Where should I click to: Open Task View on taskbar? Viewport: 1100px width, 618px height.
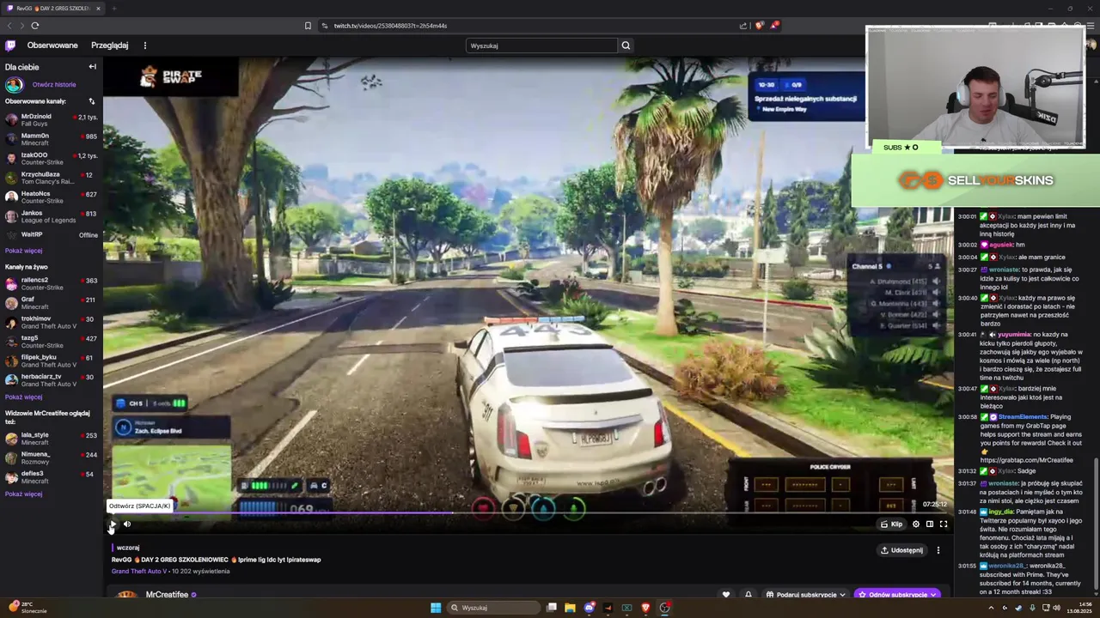coord(552,608)
